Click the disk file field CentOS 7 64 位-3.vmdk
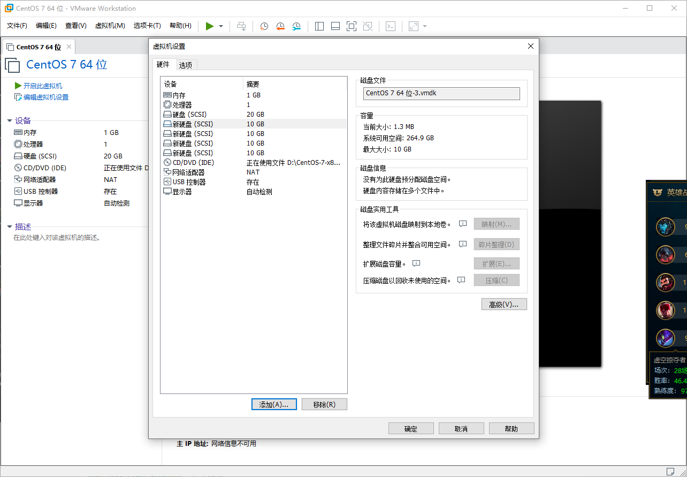Image resolution: width=687 pixels, height=477 pixels. pos(441,93)
